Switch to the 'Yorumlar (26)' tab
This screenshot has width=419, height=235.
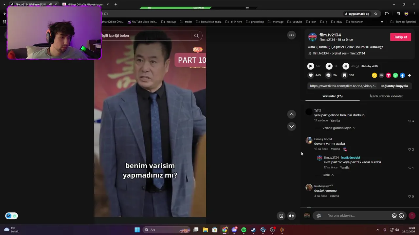pos(332,96)
